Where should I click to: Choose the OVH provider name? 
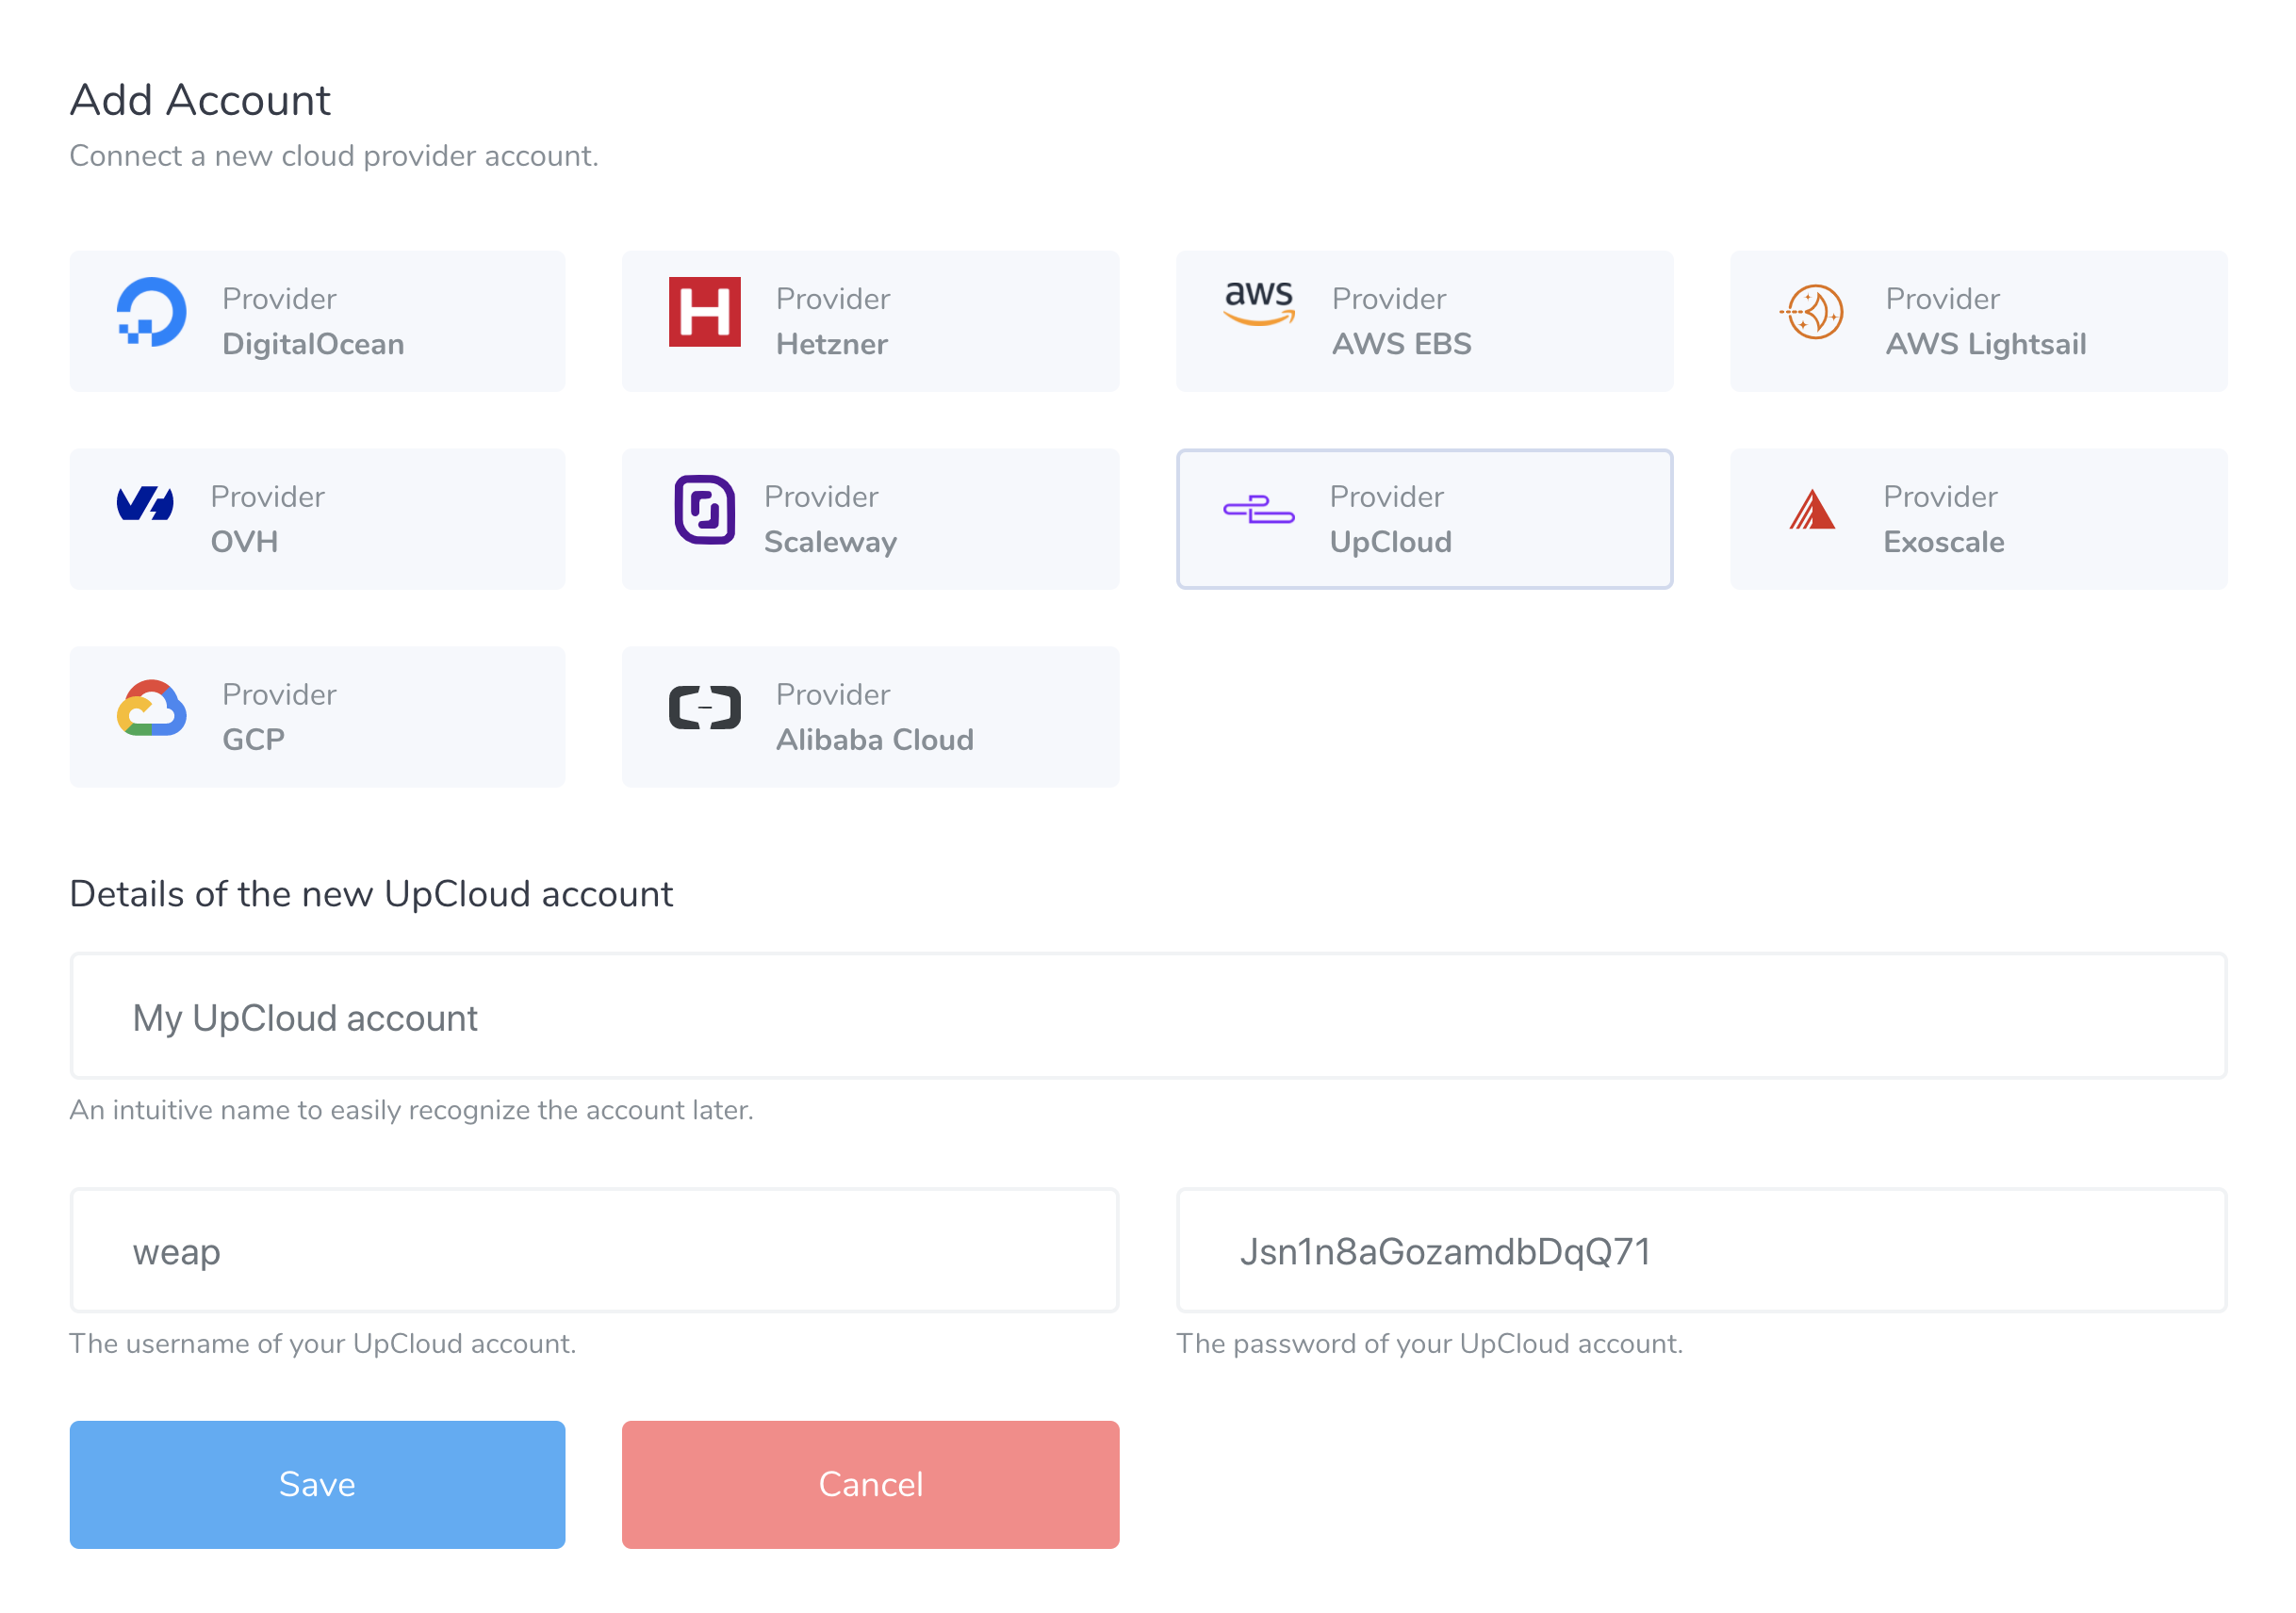(x=244, y=542)
